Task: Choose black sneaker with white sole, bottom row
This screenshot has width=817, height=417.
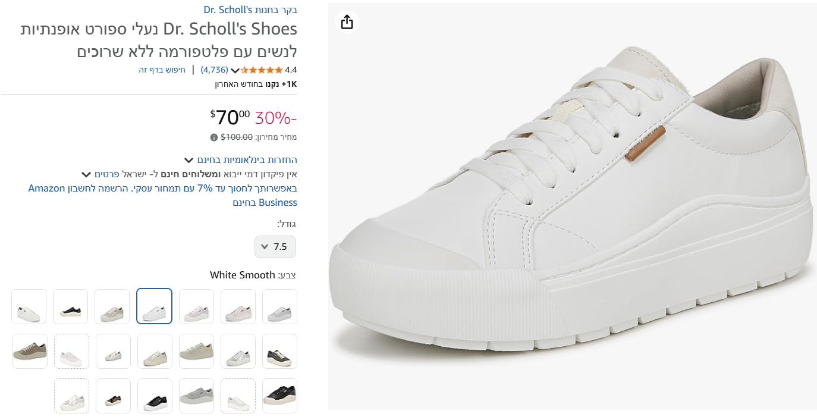Action: tap(155, 396)
